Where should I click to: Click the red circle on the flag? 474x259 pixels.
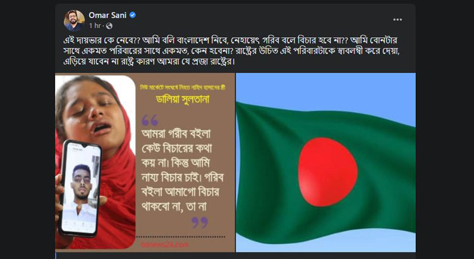tap(327, 172)
